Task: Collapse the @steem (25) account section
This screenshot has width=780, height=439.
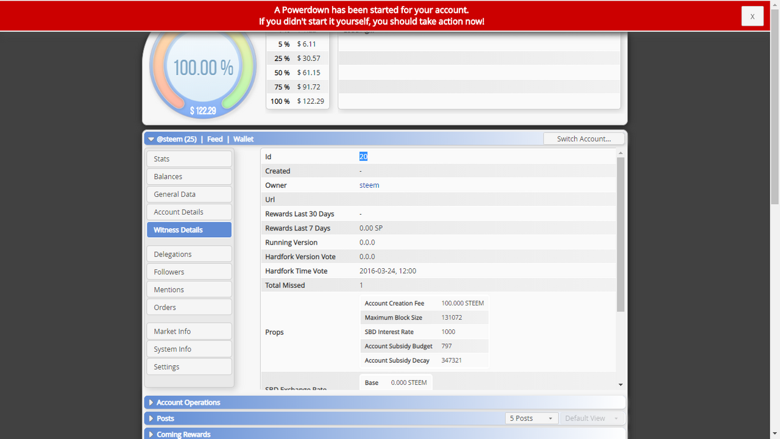Action: tap(151, 139)
